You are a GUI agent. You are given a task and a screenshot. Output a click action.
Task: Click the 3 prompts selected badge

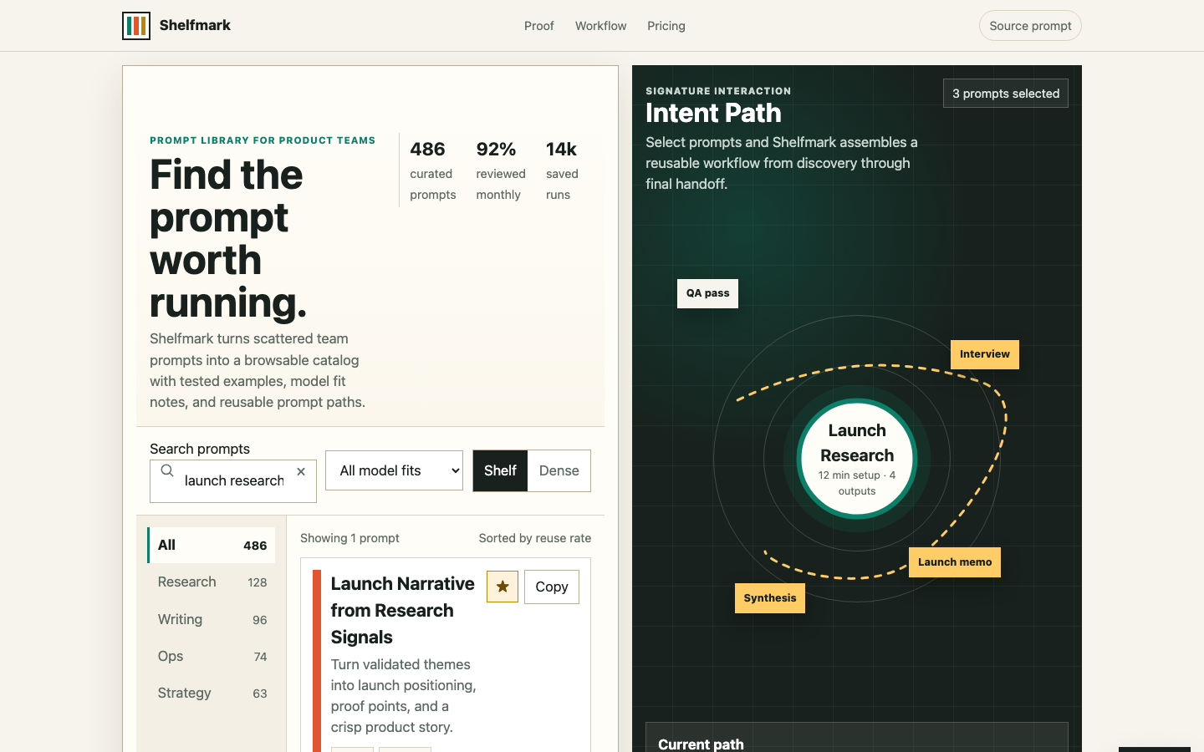(1006, 94)
